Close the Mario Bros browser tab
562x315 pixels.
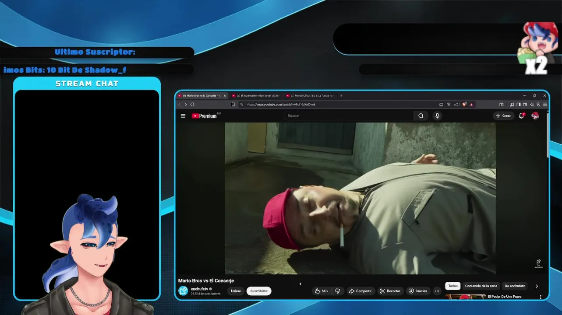pos(225,95)
